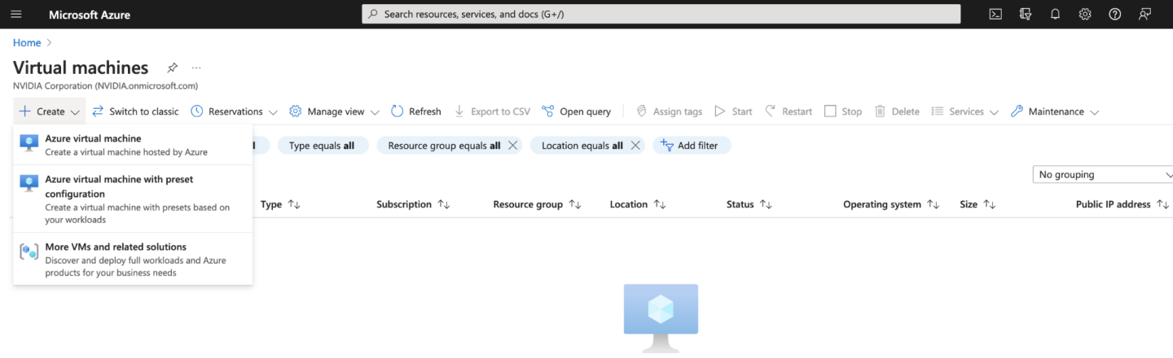
Task: Open the portal settings gear icon
Action: [x=1085, y=15]
